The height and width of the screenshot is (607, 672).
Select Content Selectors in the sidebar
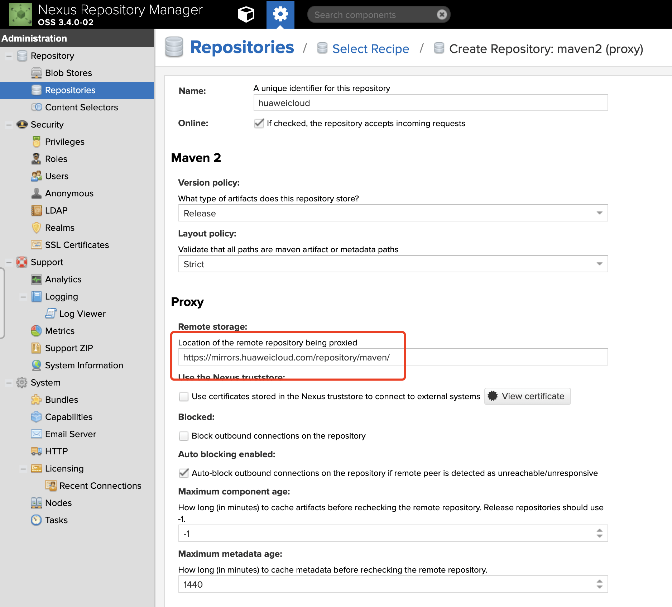tap(81, 107)
